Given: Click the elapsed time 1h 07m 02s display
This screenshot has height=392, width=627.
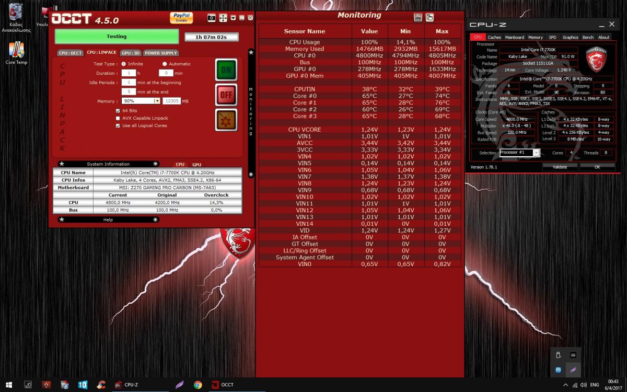Looking at the screenshot, I should point(212,37).
